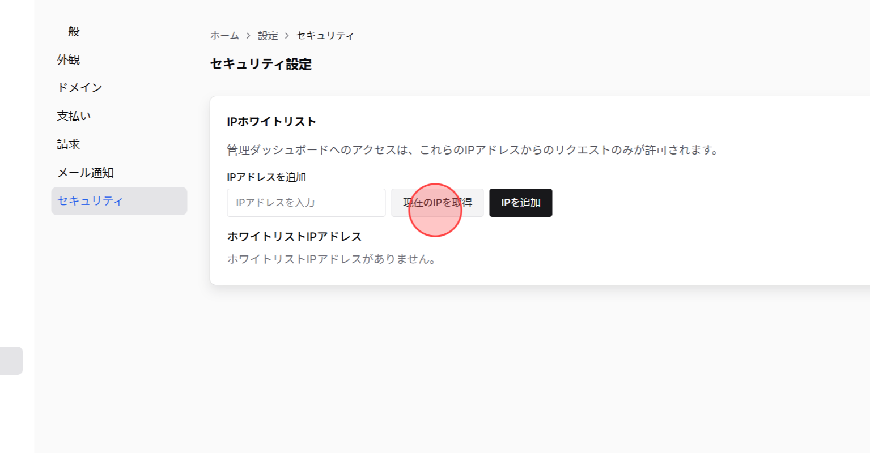Click セキュリティ in the breadcrumb
Image resolution: width=870 pixels, height=453 pixels.
(325, 35)
